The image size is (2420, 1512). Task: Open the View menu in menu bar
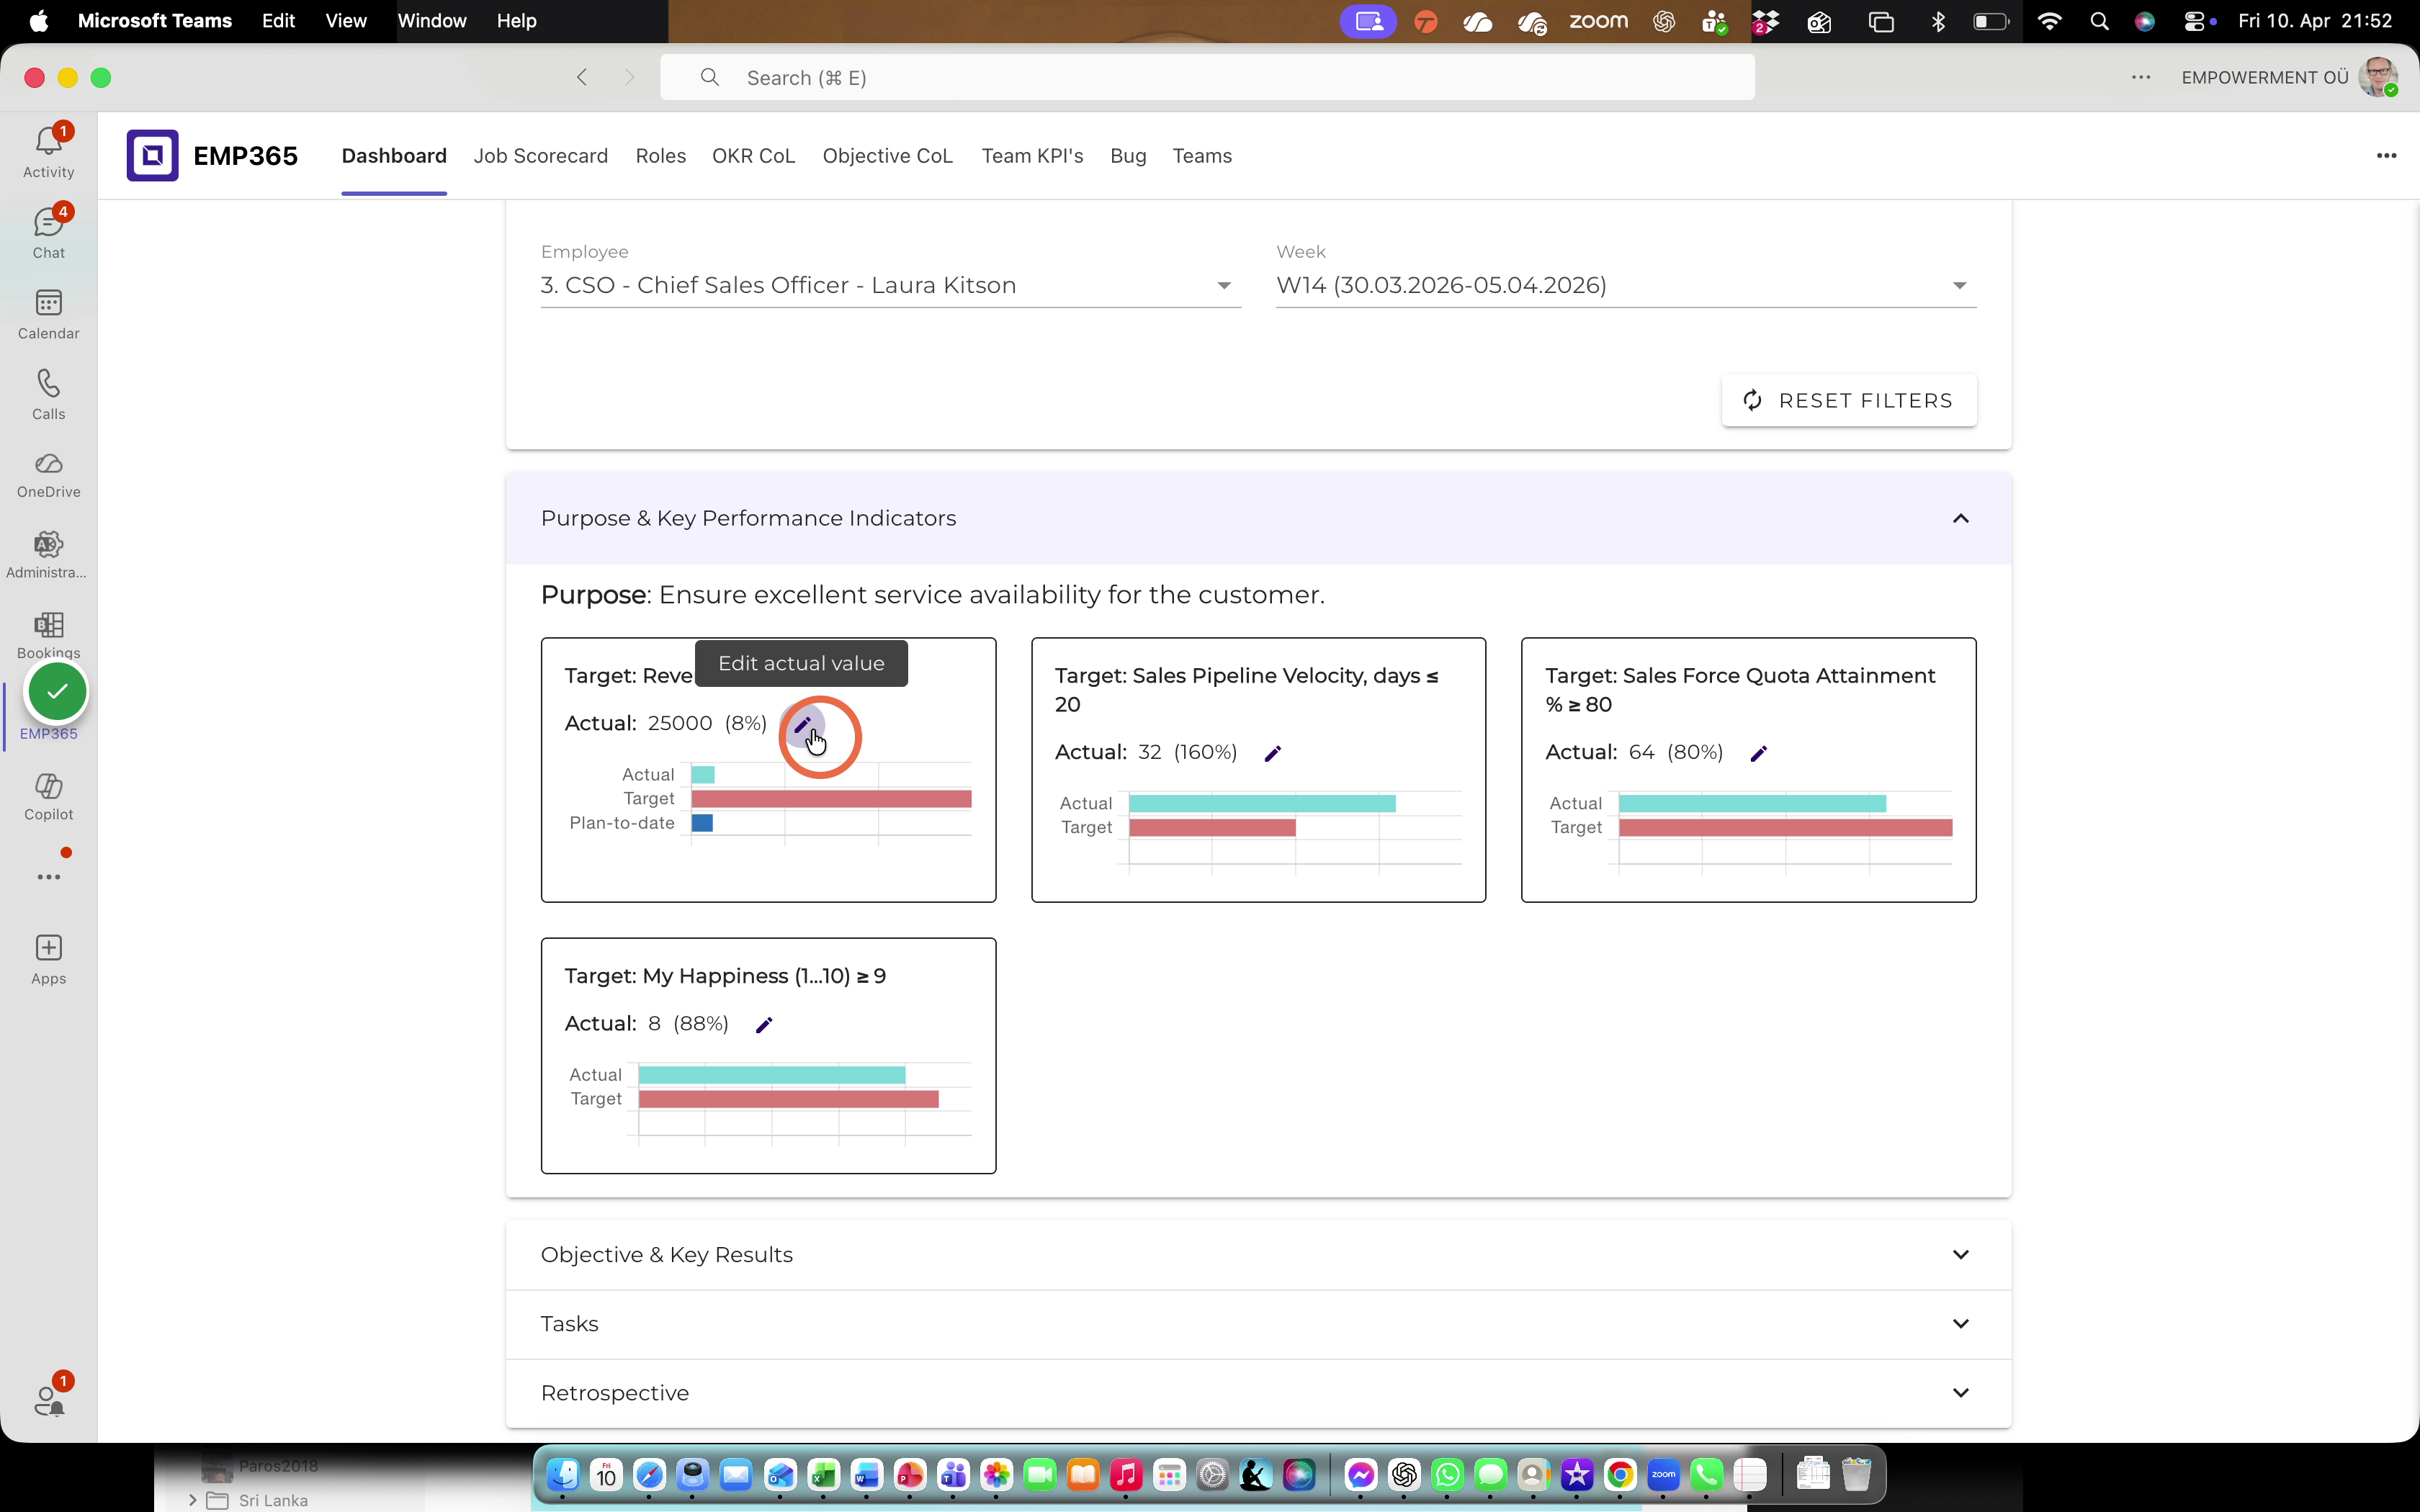click(346, 21)
